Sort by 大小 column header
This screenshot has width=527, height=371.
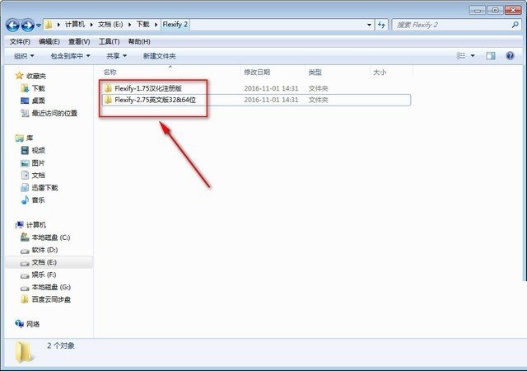380,72
